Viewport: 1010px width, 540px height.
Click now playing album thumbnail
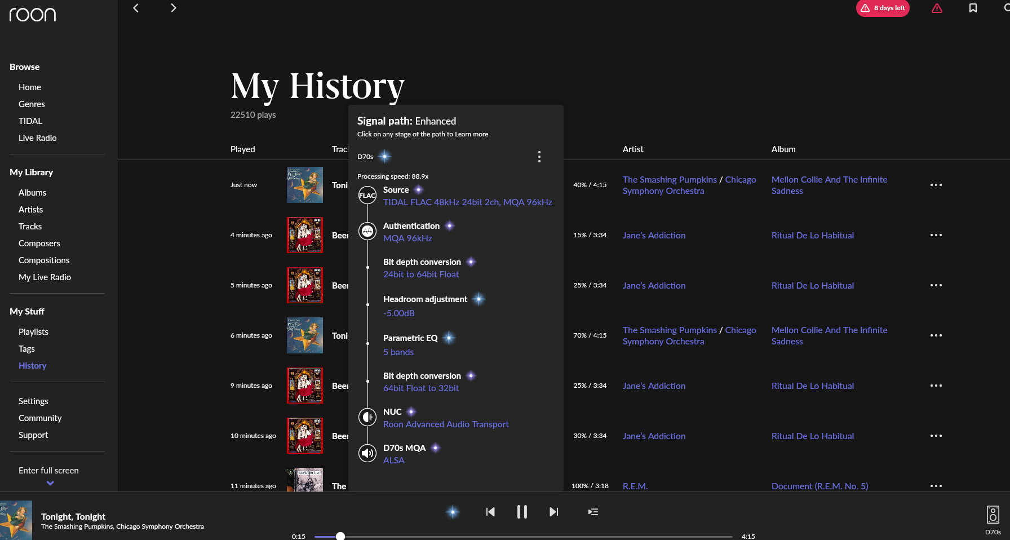coord(16,520)
